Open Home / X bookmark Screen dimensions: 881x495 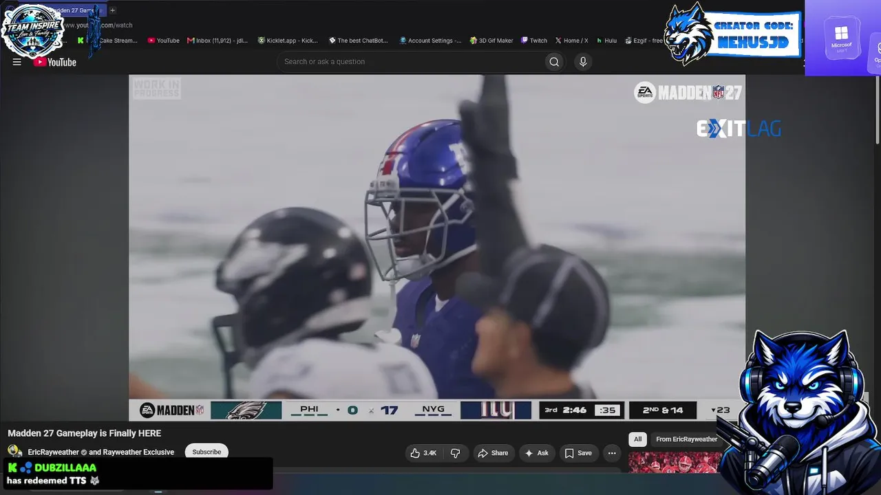click(x=571, y=41)
